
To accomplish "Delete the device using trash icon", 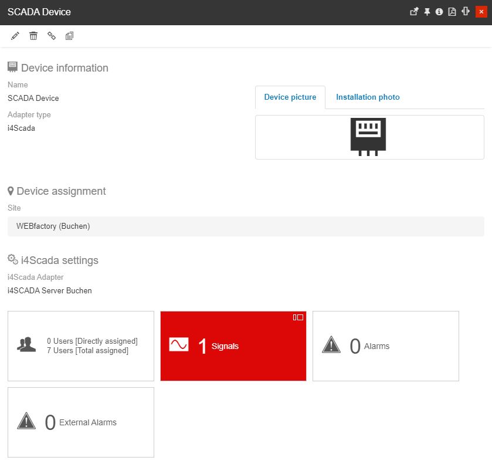I will tap(33, 36).
